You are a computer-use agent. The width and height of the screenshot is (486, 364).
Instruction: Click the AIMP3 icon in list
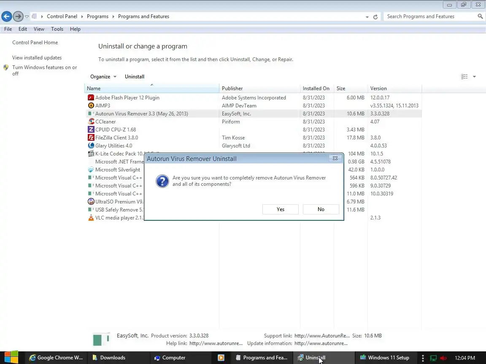91,106
